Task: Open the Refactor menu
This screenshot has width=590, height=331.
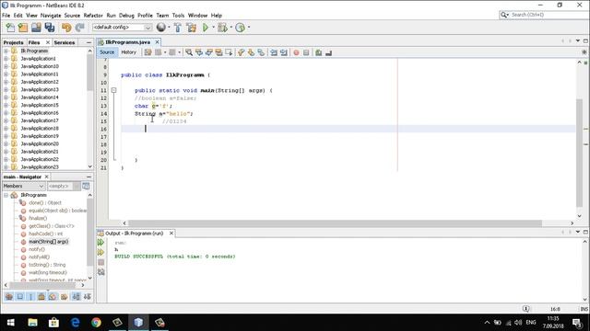Action: tap(93, 16)
